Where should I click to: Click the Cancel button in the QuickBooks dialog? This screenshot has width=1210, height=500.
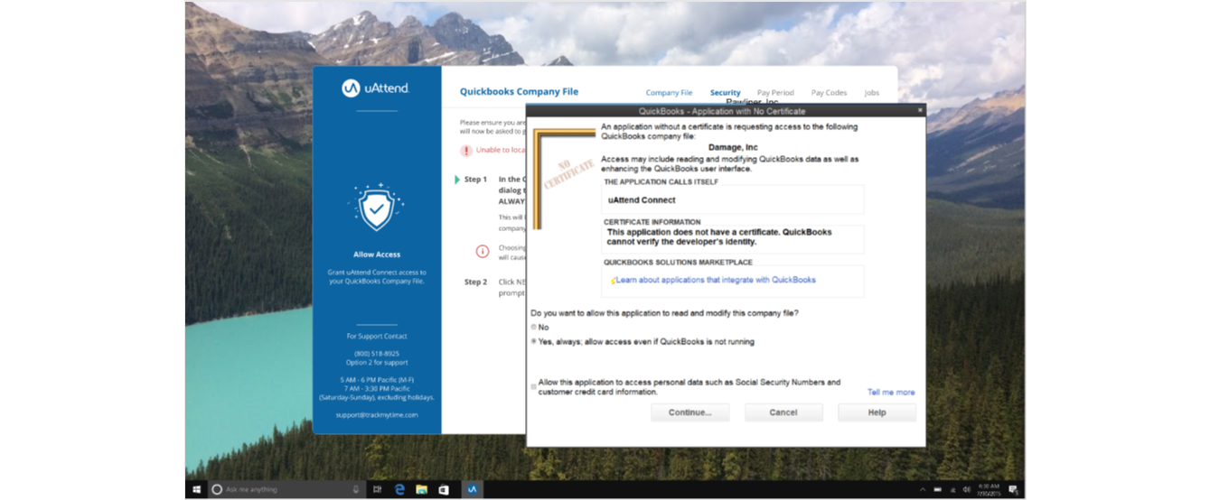[783, 412]
